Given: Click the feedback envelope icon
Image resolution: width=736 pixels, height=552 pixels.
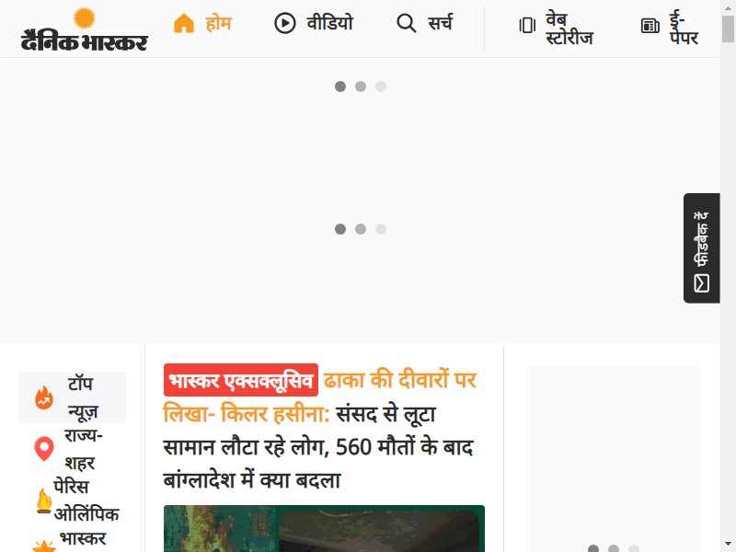Looking at the screenshot, I should 701,283.
